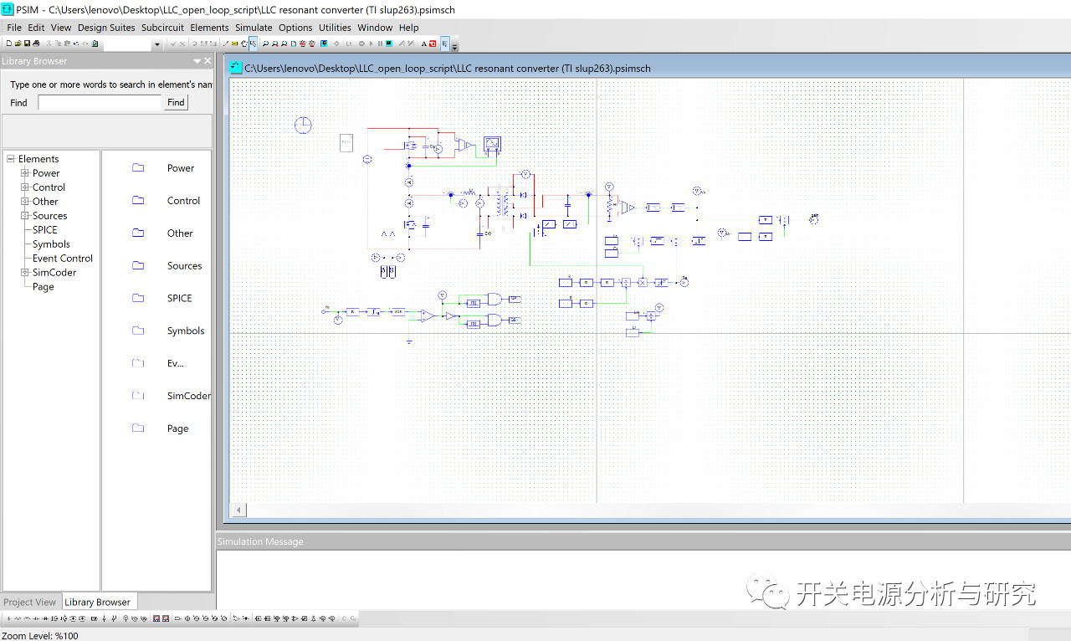
Task: Open the Simulate menu
Action: (x=254, y=28)
